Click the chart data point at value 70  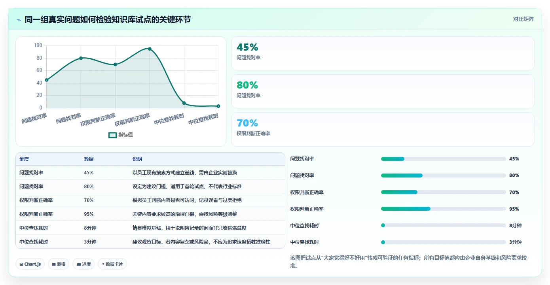point(115,64)
